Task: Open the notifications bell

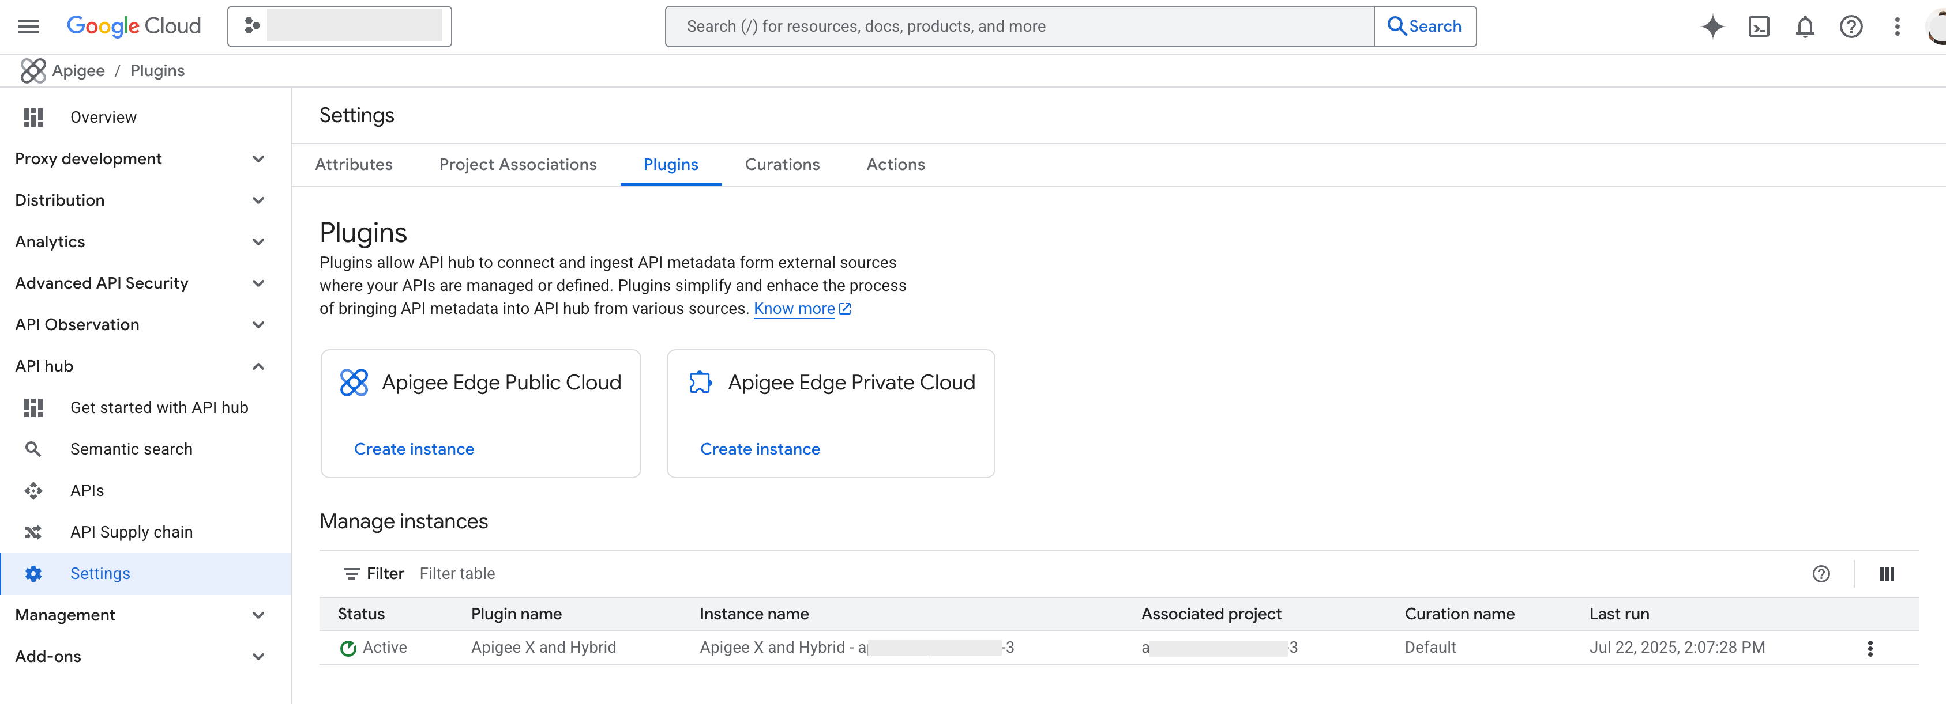Action: pyautogui.click(x=1805, y=26)
